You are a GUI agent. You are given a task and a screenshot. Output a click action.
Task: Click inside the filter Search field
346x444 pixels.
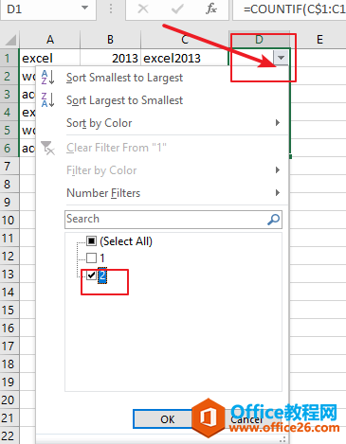pyautogui.click(x=166, y=220)
